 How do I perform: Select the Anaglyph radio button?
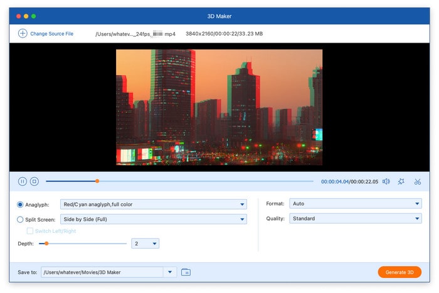21,204
